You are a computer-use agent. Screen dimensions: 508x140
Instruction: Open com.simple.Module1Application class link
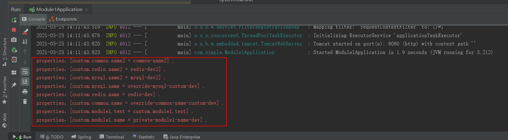coord(234,52)
